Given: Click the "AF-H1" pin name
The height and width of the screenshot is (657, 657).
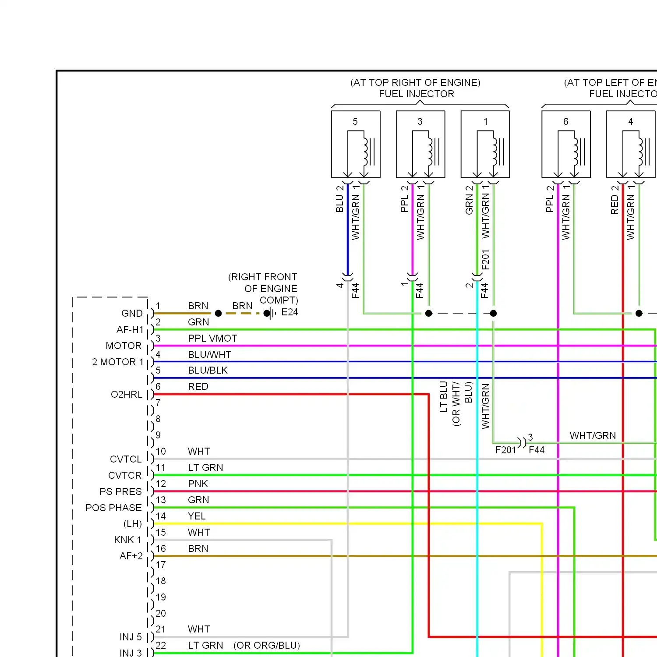Looking at the screenshot, I should tap(130, 329).
